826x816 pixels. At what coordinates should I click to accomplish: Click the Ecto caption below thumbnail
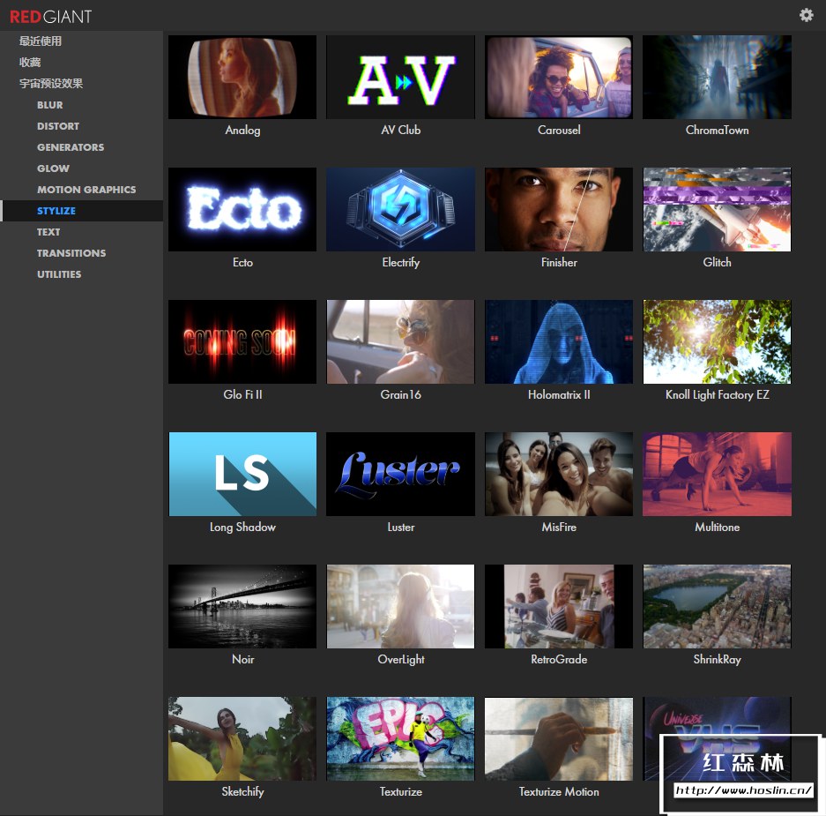[x=242, y=262]
